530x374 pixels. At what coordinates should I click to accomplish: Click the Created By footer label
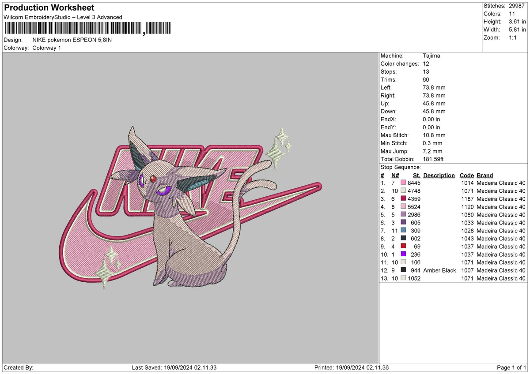(x=19, y=367)
